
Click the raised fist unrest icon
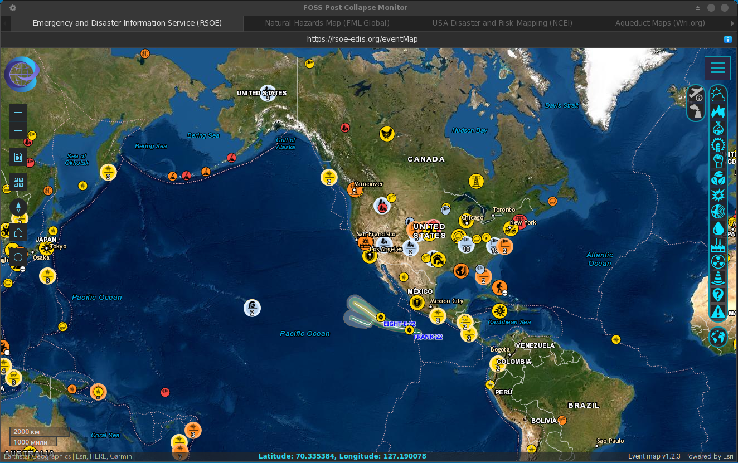(x=718, y=162)
